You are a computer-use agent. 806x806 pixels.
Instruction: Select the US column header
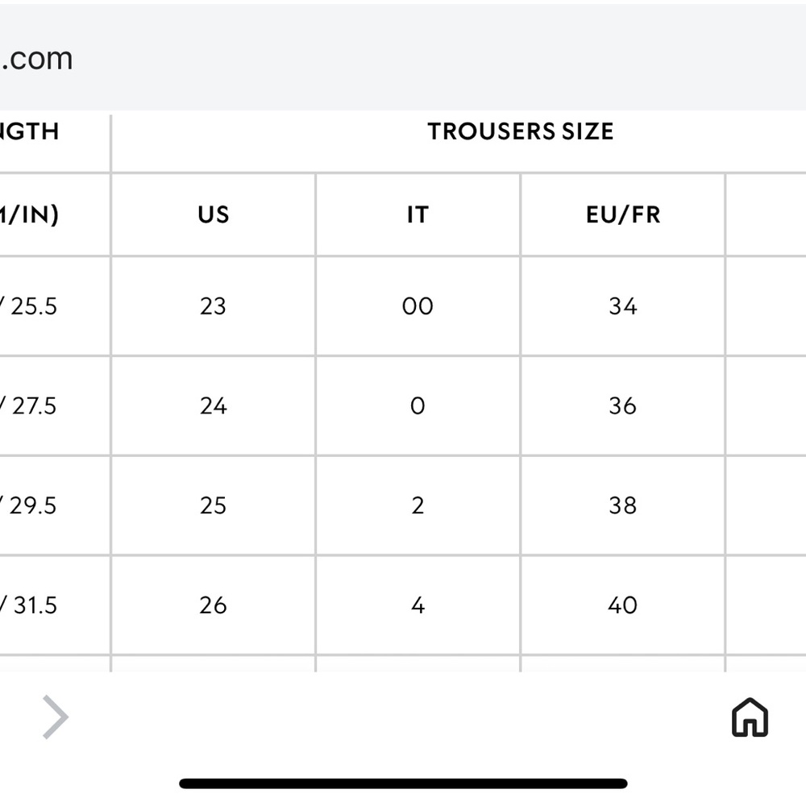coord(214,215)
